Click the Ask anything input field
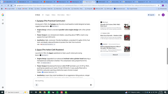This screenshot has width=168, height=94. click(x=64, y=81)
